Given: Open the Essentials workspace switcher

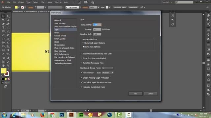Looking at the screenshot, I should point(166,2).
